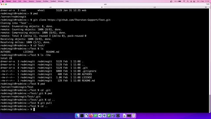Open the Trash in the dock
Image resolution: width=211 pixels, height=119 pixels.
pyautogui.click(x=134, y=115)
